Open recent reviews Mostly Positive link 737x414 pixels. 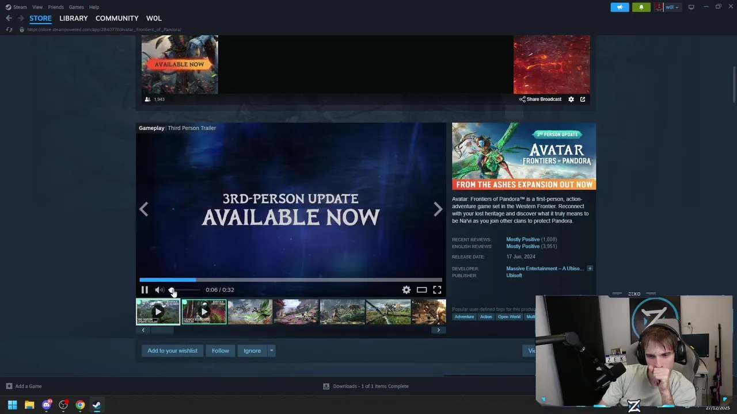tap(523, 239)
